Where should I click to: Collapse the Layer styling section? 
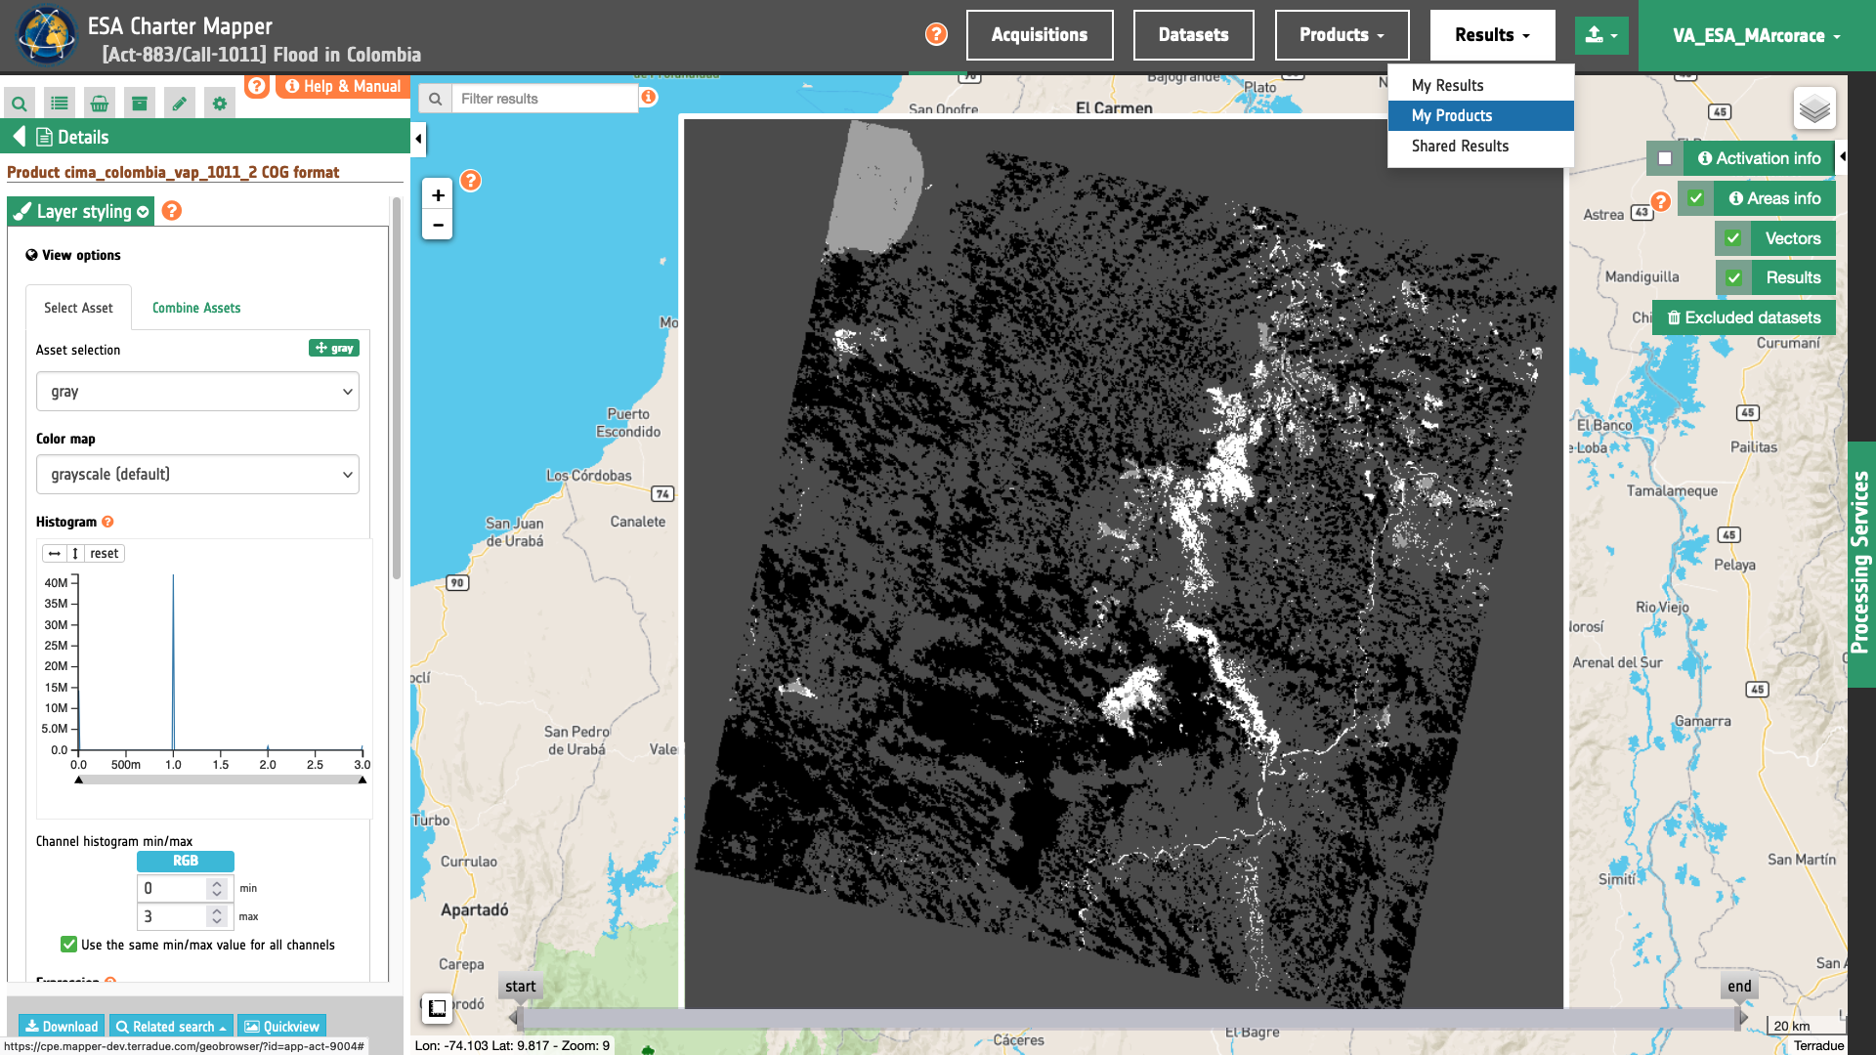tap(81, 212)
